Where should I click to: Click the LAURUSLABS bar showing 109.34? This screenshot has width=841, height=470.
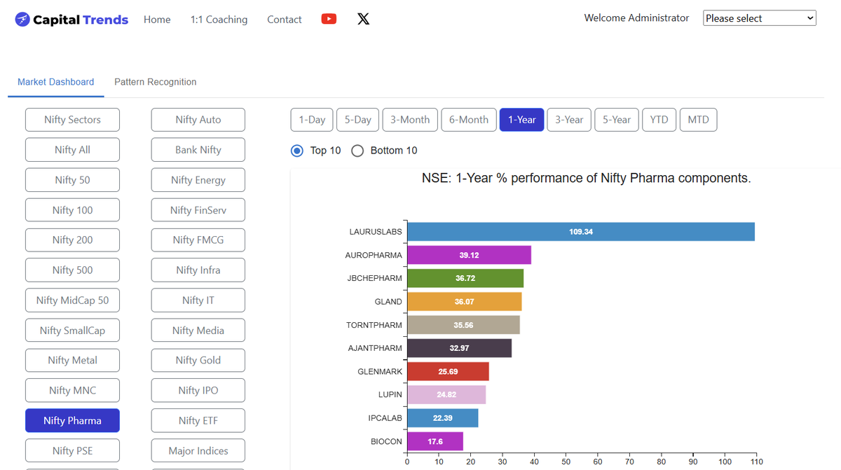point(581,232)
